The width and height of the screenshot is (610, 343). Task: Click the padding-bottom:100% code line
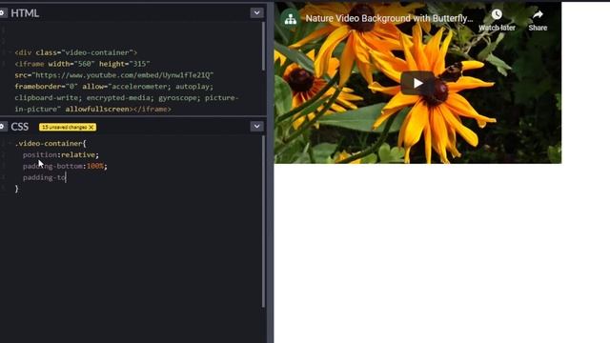(65, 166)
